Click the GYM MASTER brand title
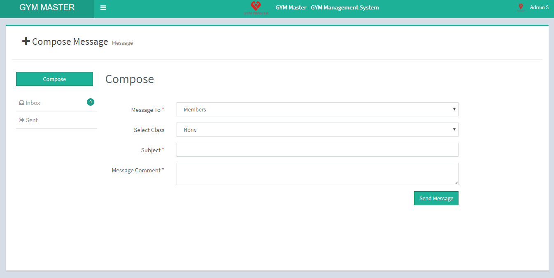 click(47, 7)
